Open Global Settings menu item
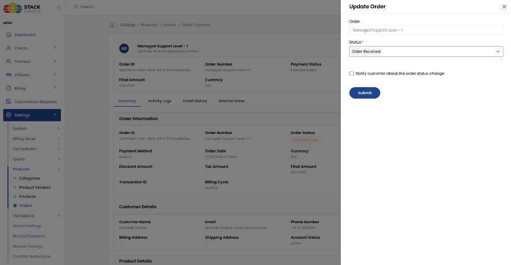This screenshot has height=265, width=511. tap(27, 226)
